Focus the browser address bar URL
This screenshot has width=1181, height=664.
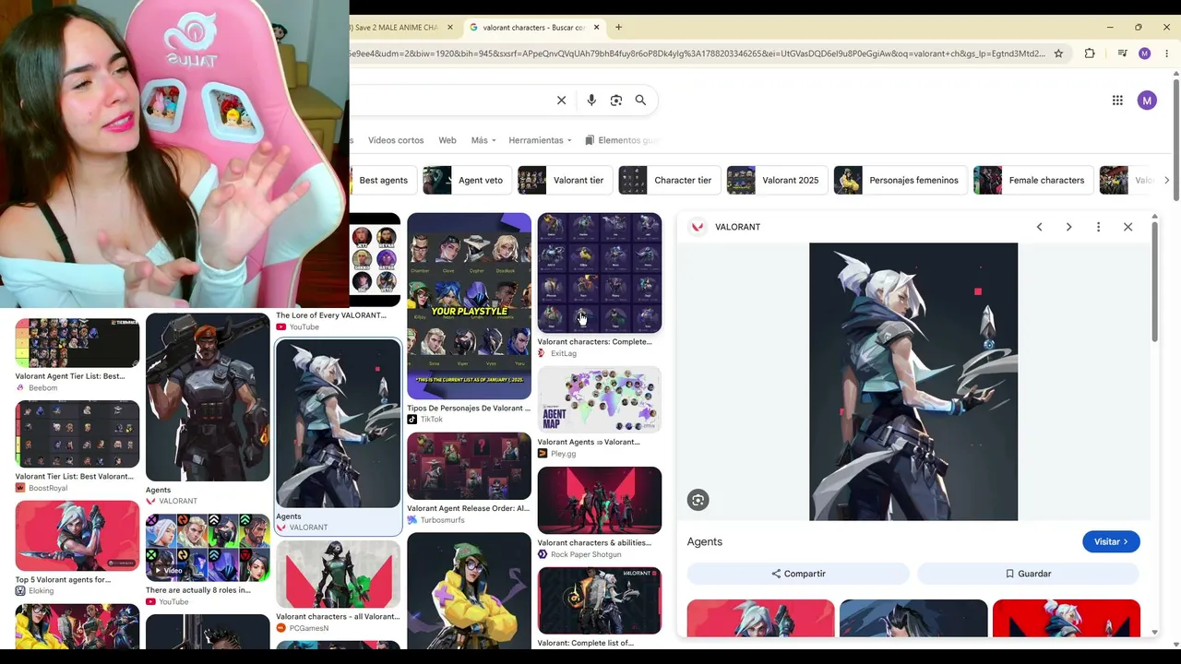point(697,53)
